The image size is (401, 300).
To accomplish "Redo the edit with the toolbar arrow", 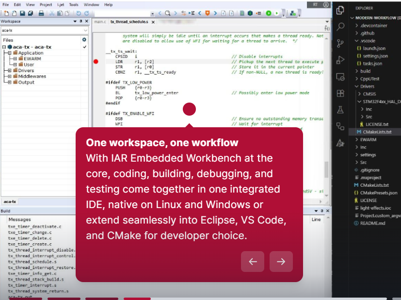I will pyautogui.click(x=87, y=13).
